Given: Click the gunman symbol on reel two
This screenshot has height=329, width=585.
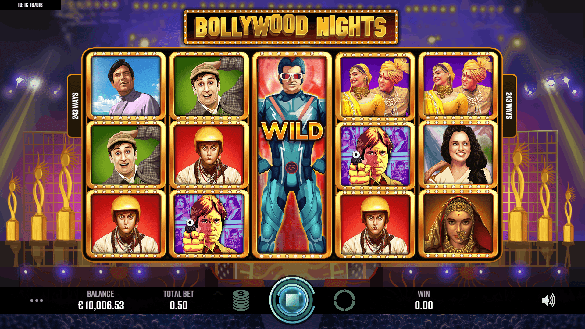Looking at the screenshot, I should (x=209, y=224).
